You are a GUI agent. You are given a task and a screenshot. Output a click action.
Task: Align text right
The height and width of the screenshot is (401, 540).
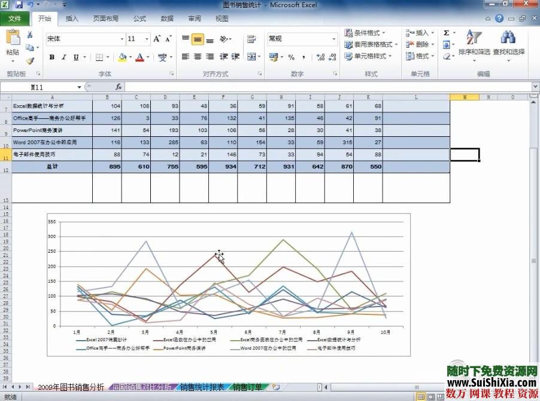coord(210,57)
